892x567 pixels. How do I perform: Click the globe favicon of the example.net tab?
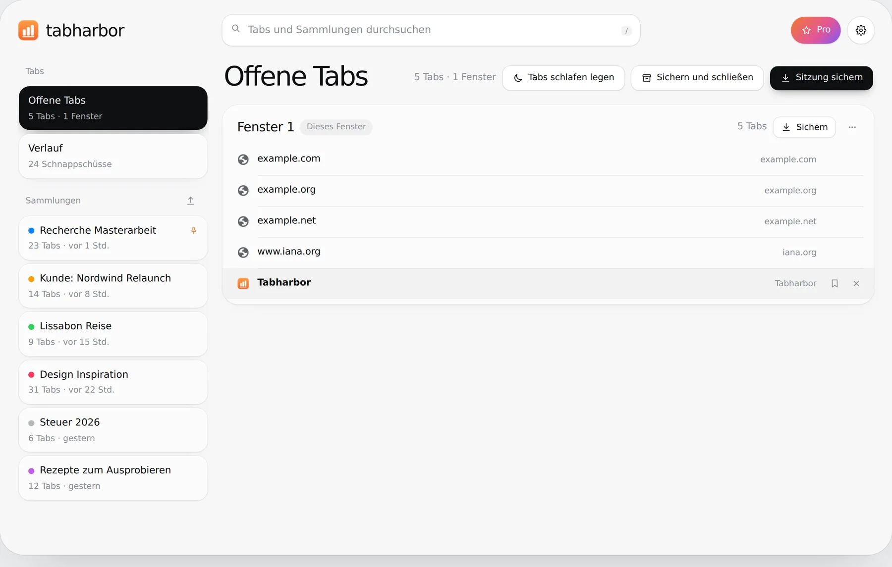tap(243, 221)
